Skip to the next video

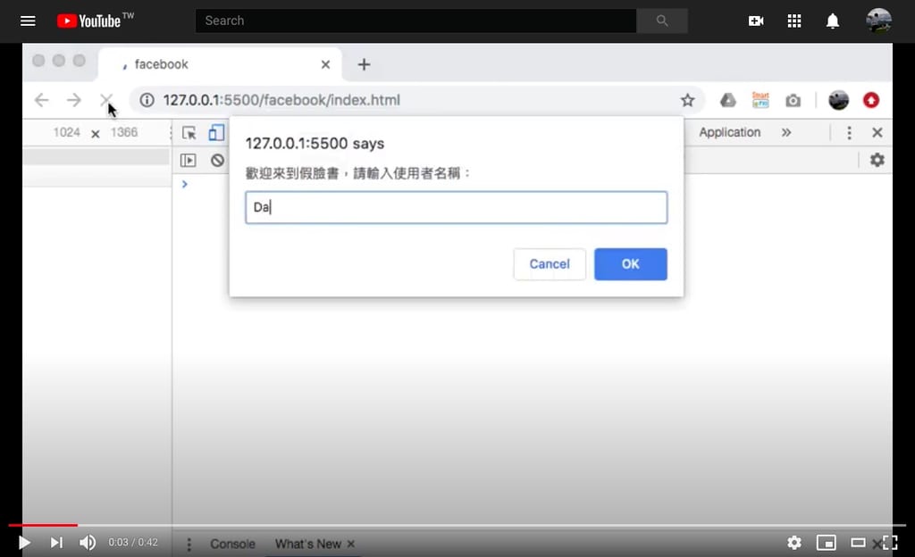coord(56,543)
